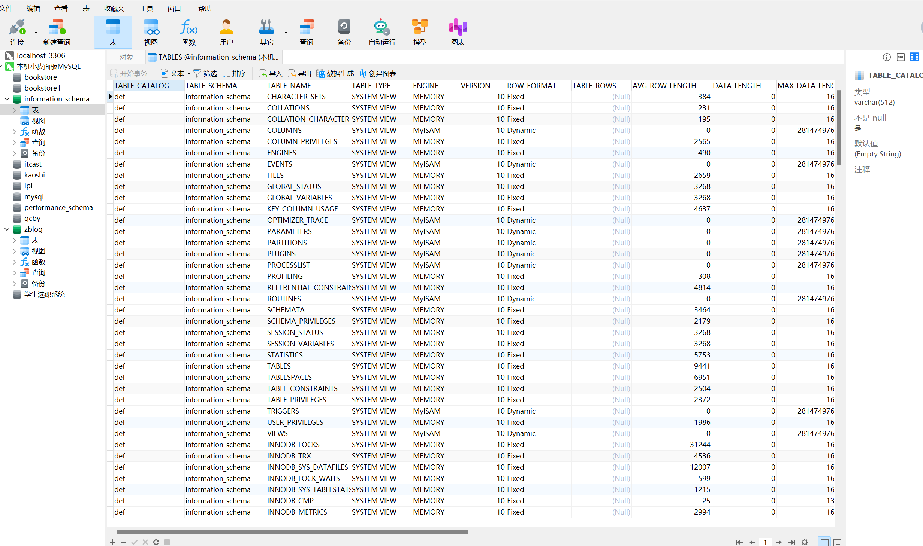Open the 函数 (Functions) toolbar icon
923x546 pixels.
[x=189, y=32]
